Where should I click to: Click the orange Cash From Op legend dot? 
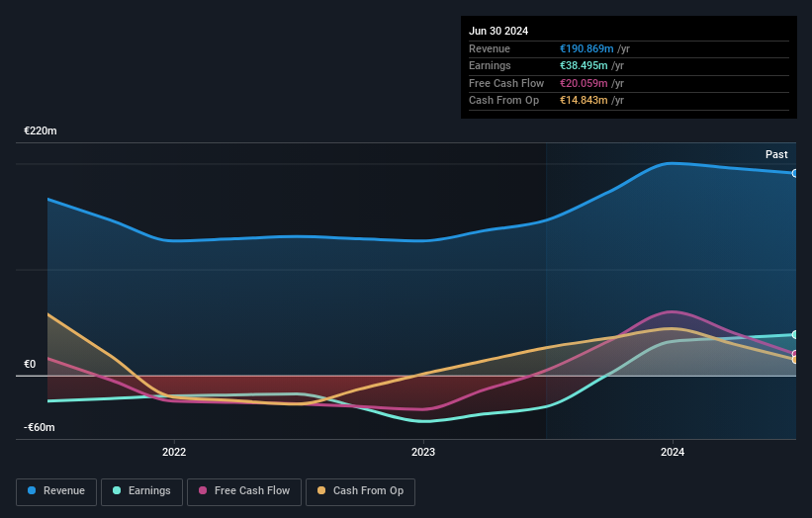[x=321, y=490]
